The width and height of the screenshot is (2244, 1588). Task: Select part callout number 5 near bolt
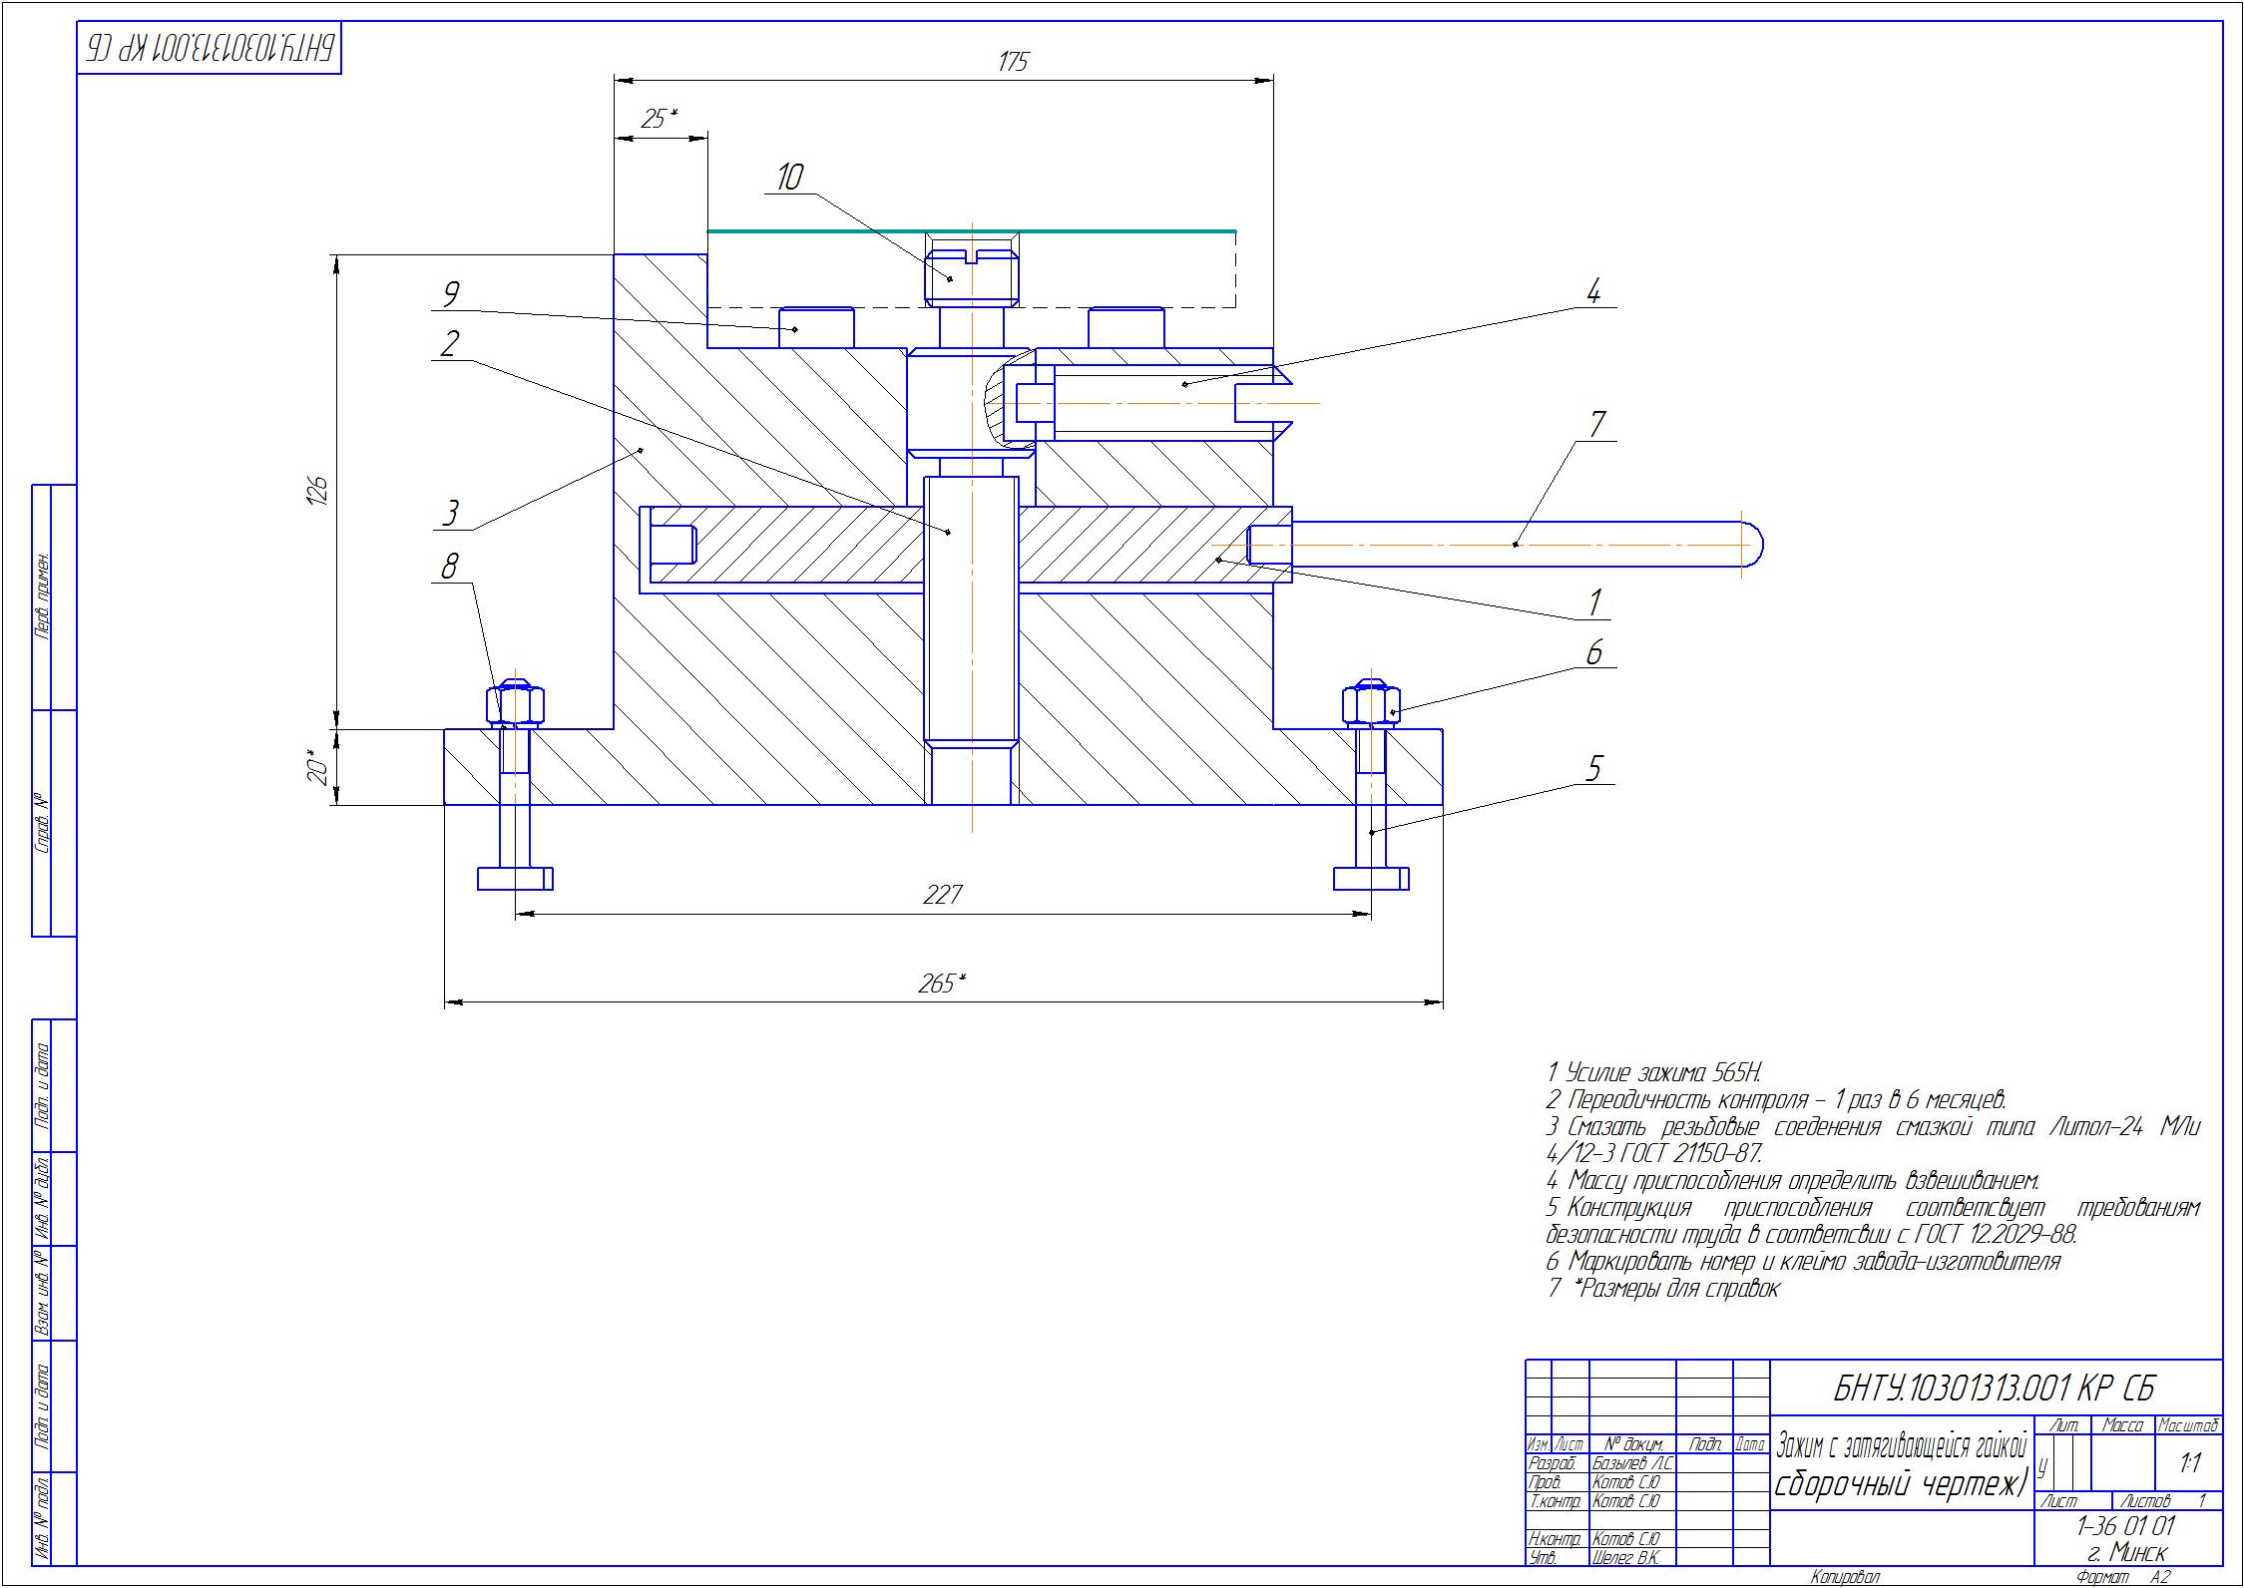point(1594,768)
